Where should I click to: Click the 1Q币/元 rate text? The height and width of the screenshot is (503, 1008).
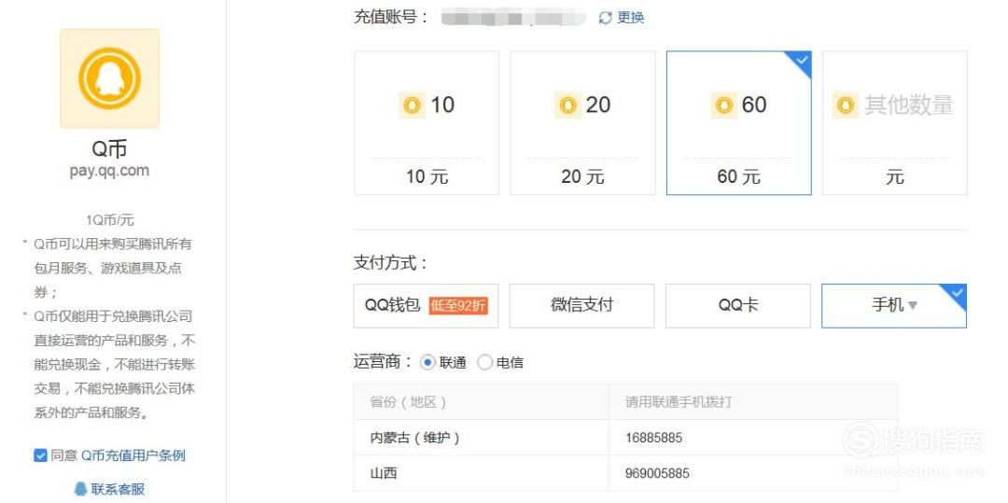point(110,220)
